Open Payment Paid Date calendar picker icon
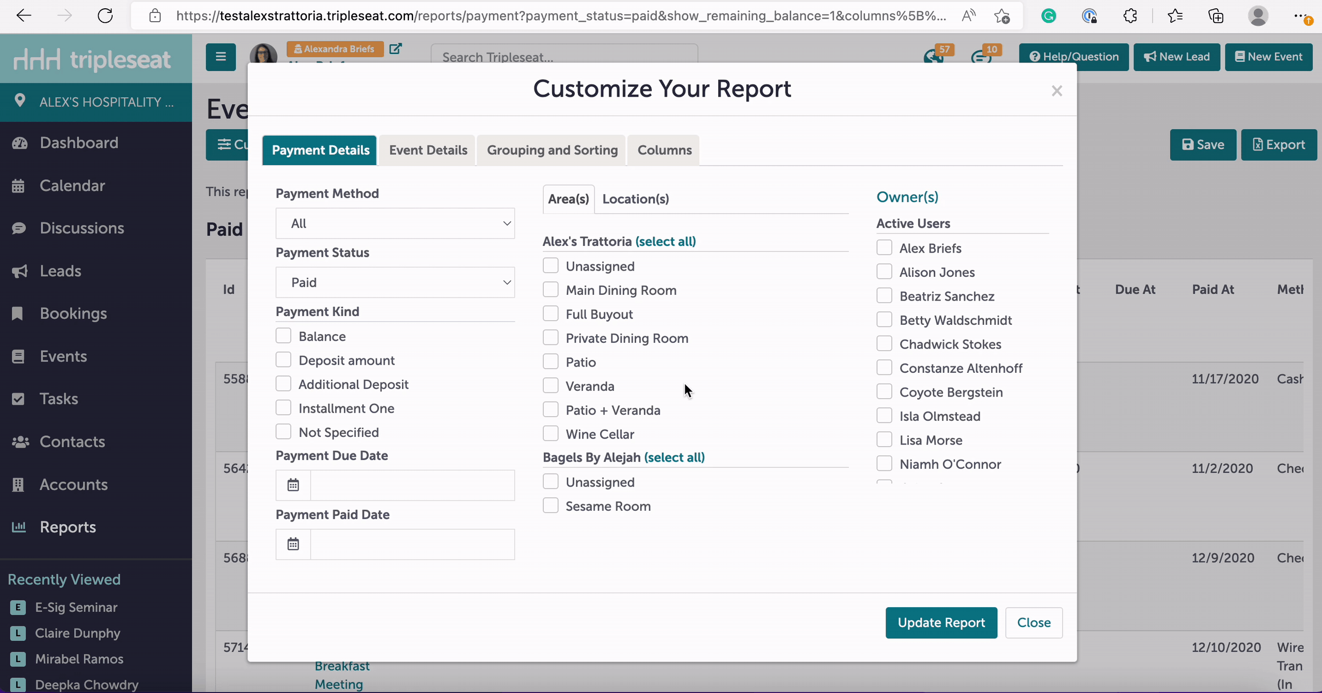 pyautogui.click(x=293, y=544)
